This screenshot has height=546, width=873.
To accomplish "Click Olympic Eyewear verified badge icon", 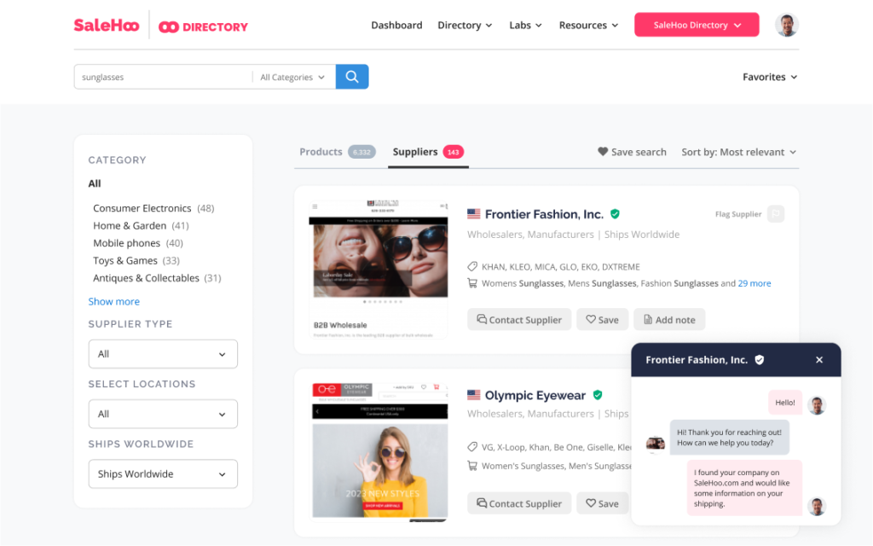I will coord(598,395).
